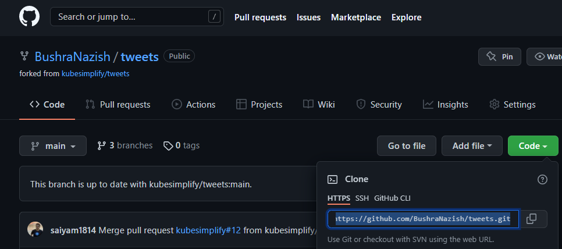This screenshot has height=249, width=562.
Task: Pin the repository with Pin button
Action: 500,56
